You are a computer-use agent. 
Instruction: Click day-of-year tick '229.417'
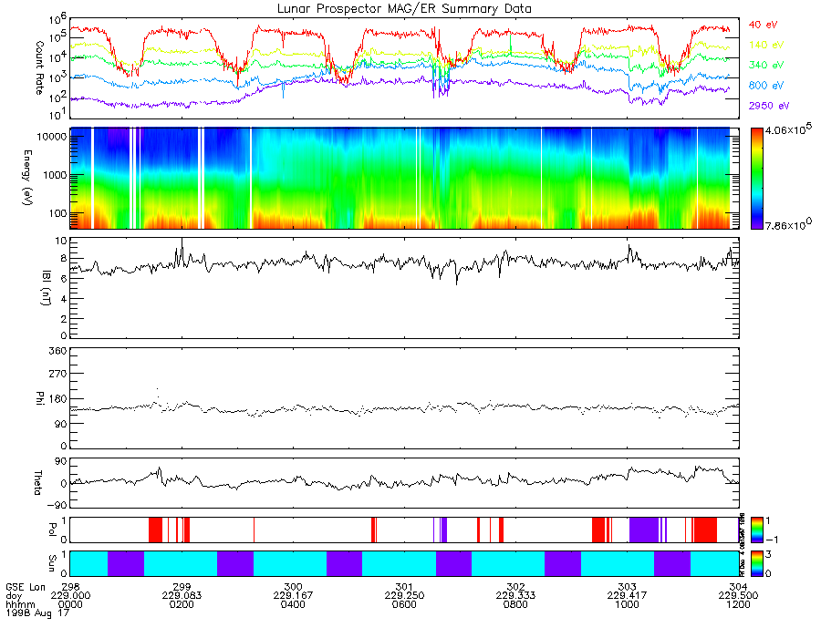(628, 596)
